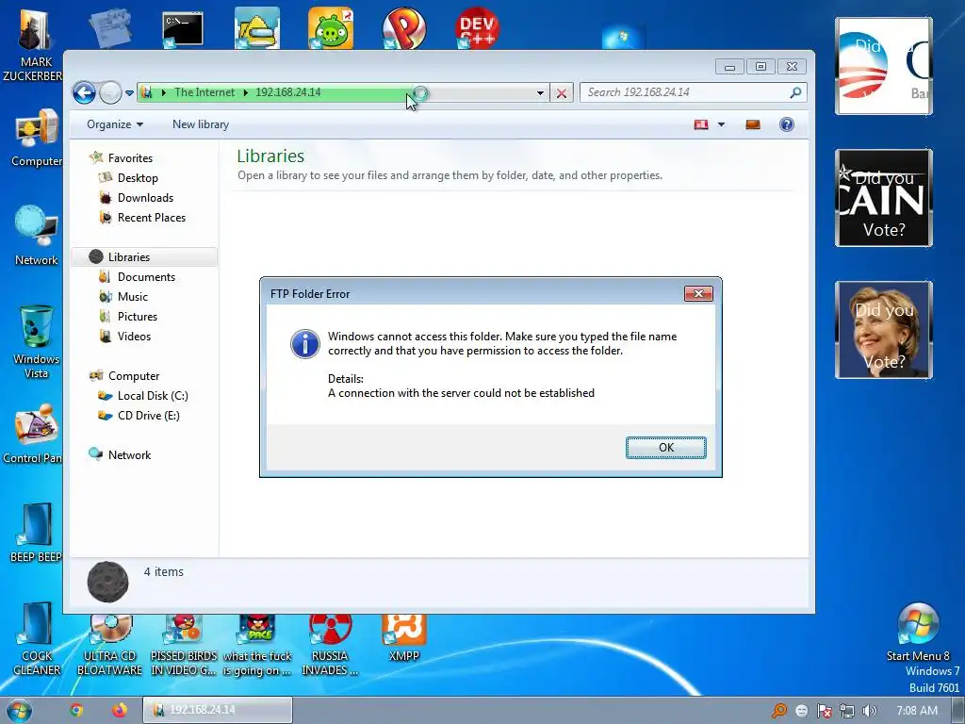Launch Chrome from the taskbar
965x724 pixels.
[76, 710]
